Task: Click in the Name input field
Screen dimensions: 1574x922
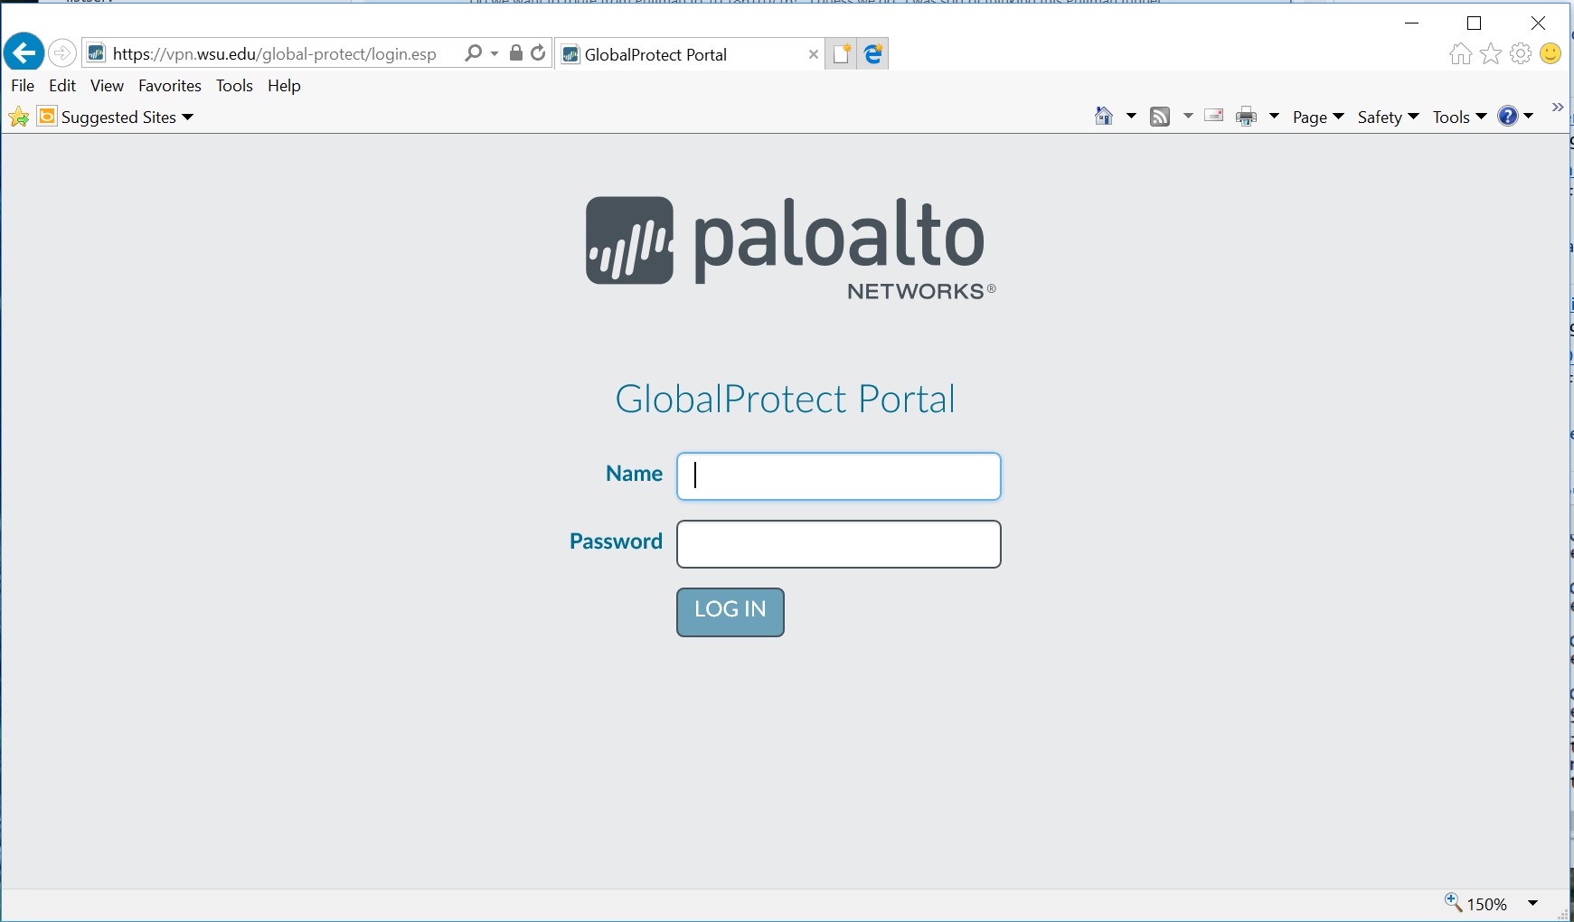Action: [839, 476]
